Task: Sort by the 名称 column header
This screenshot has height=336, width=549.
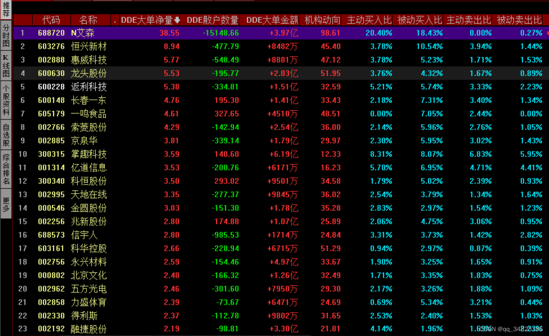Action: coord(88,20)
